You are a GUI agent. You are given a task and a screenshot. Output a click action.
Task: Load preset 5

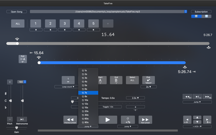[93, 23]
